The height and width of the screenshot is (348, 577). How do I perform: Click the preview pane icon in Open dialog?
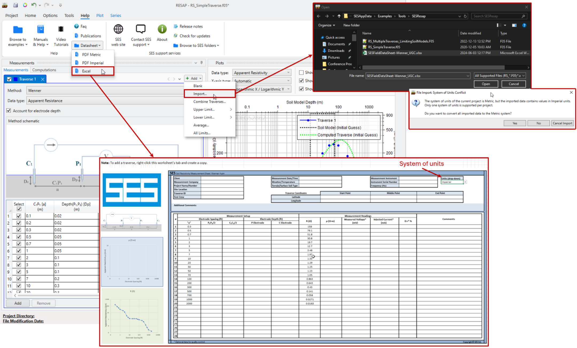pyautogui.click(x=514, y=25)
